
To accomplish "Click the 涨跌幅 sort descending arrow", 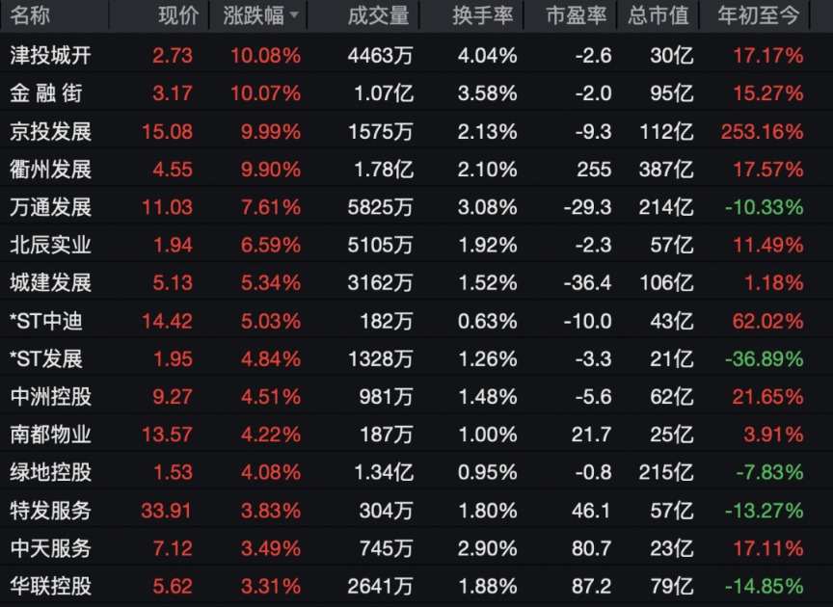I will tap(293, 16).
